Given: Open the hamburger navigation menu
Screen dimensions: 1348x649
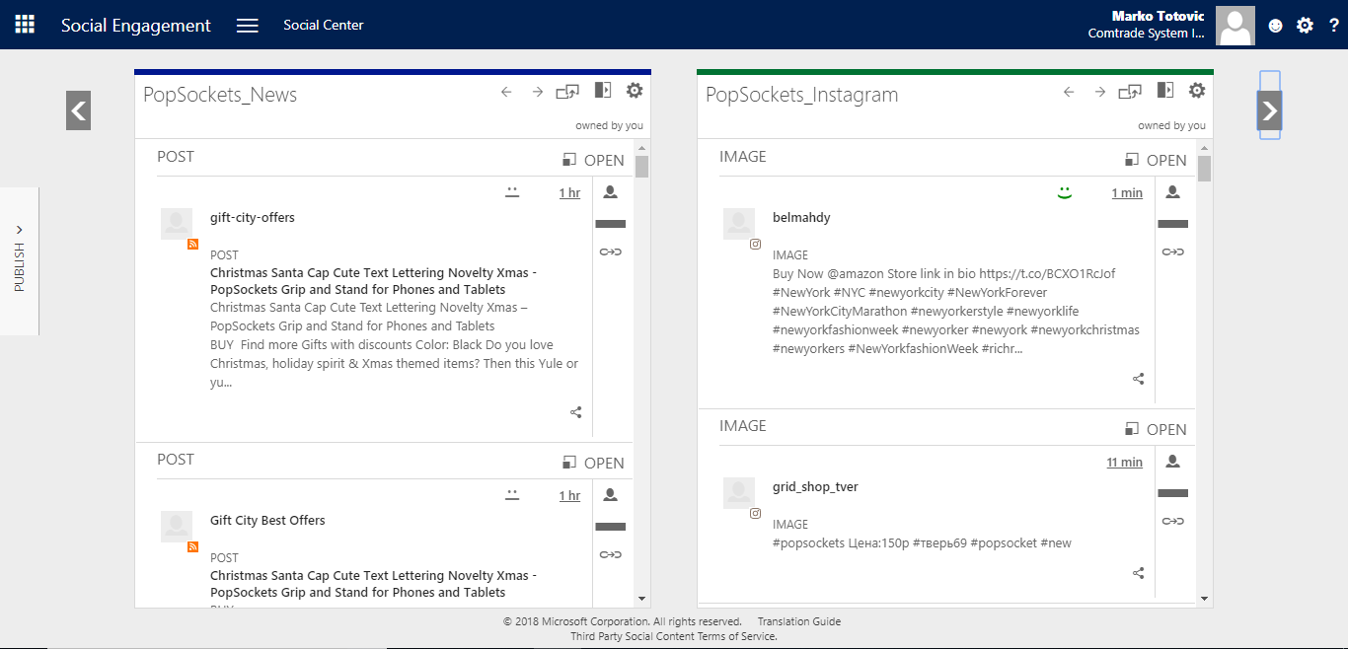Looking at the screenshot, I should (248, 26).
